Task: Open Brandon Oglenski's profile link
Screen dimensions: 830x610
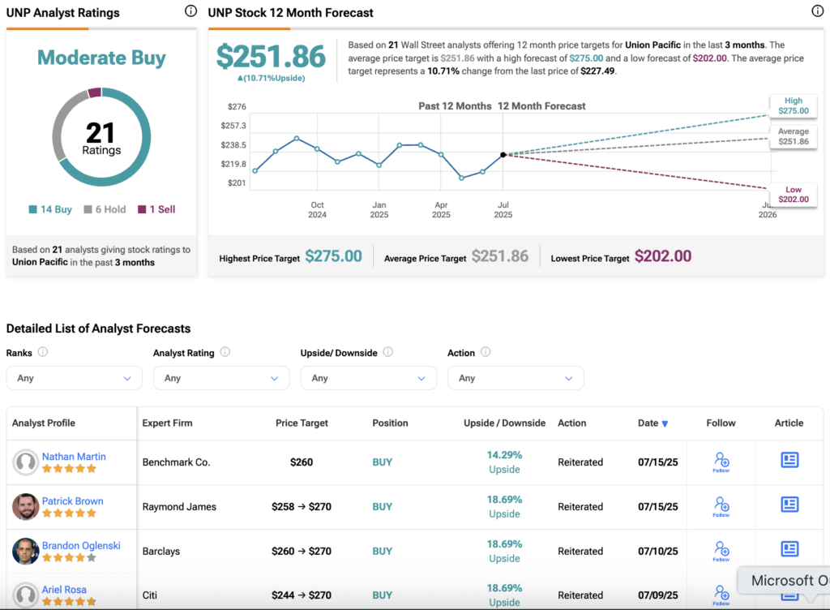Action: (81, 546)
